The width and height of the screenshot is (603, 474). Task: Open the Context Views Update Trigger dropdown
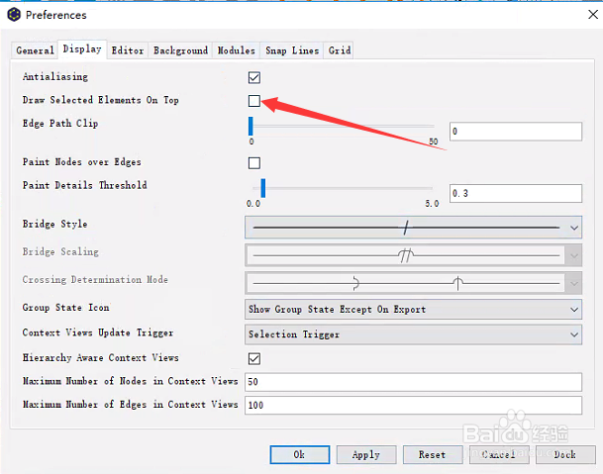pos(414,334)
